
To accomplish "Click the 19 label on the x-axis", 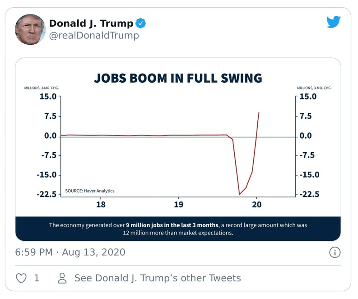I will 178,205.
